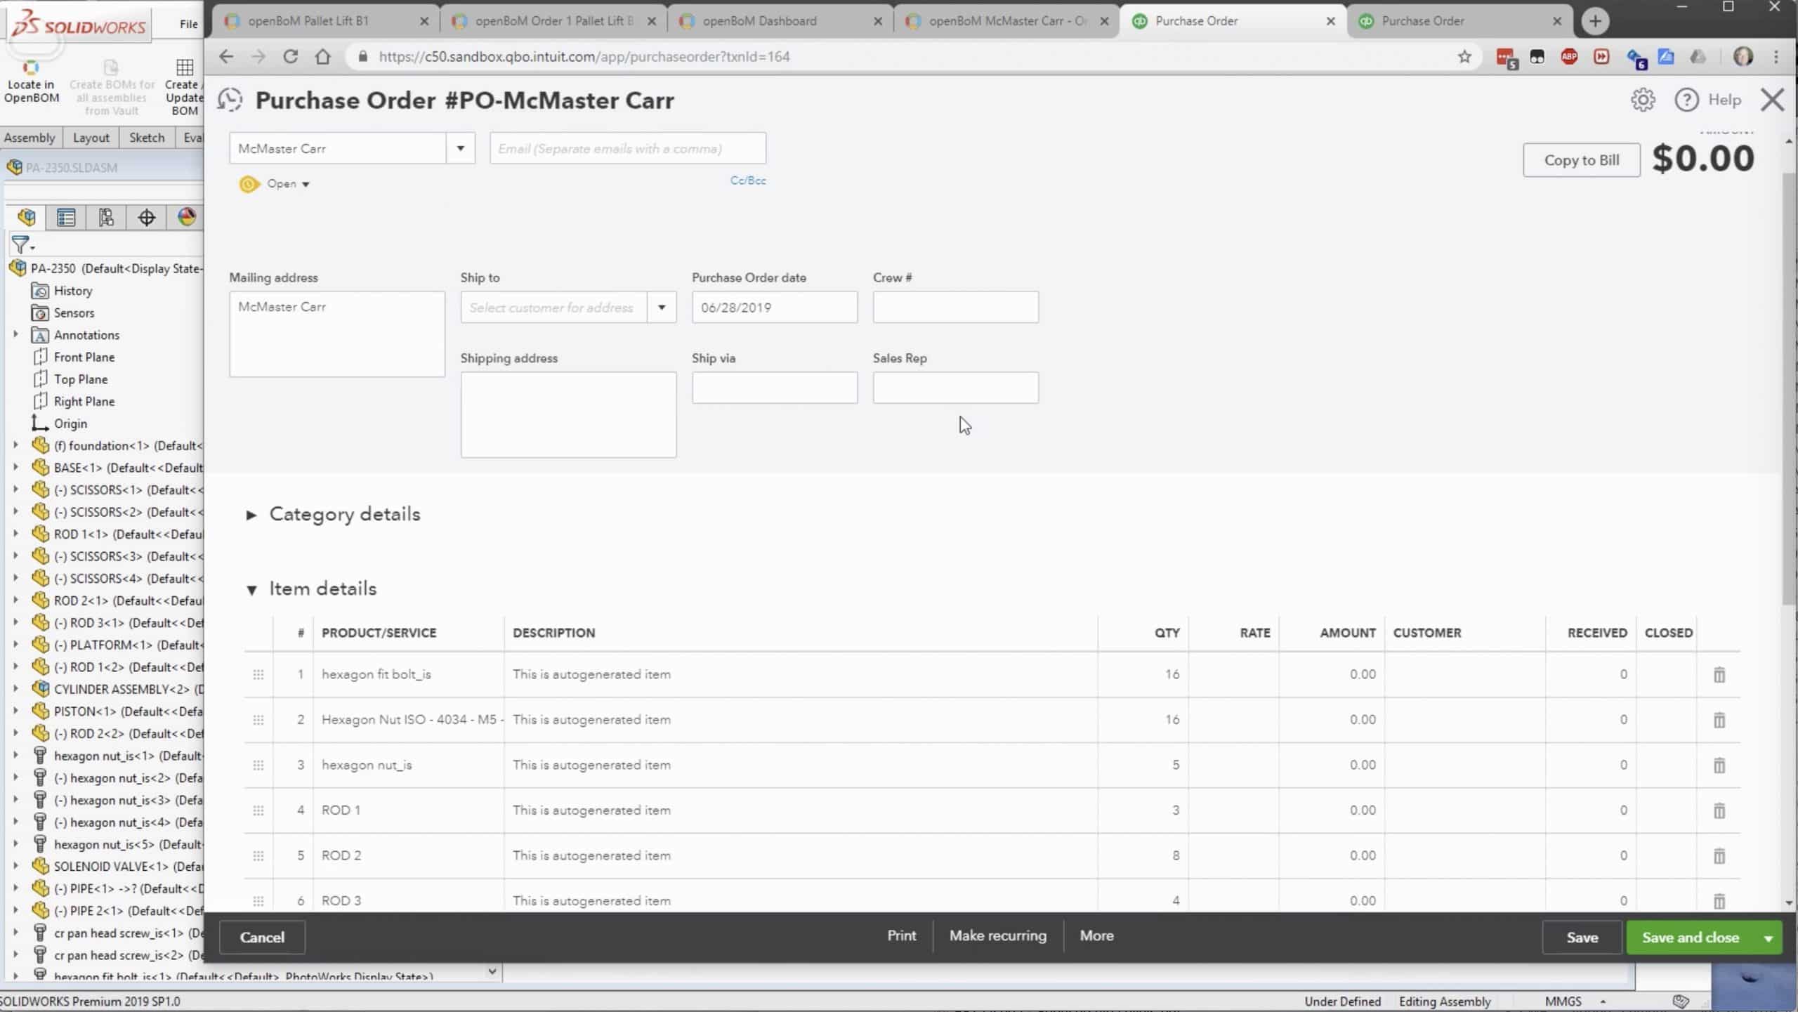Delete line 3 hexagon nut_is row

tap(1719, 765)
